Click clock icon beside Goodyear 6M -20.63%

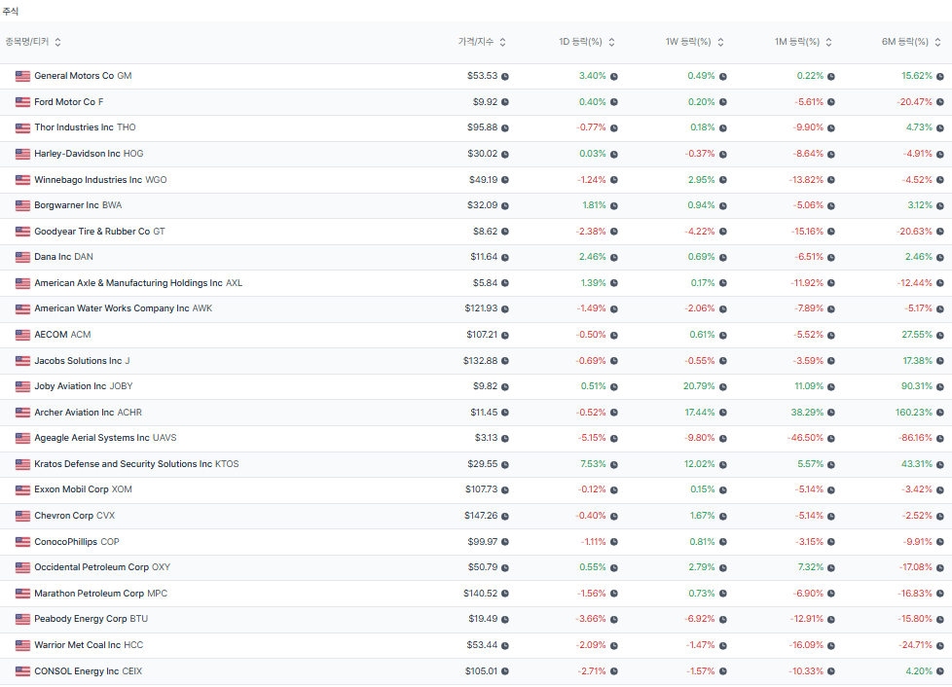click(x=940, y=232)
